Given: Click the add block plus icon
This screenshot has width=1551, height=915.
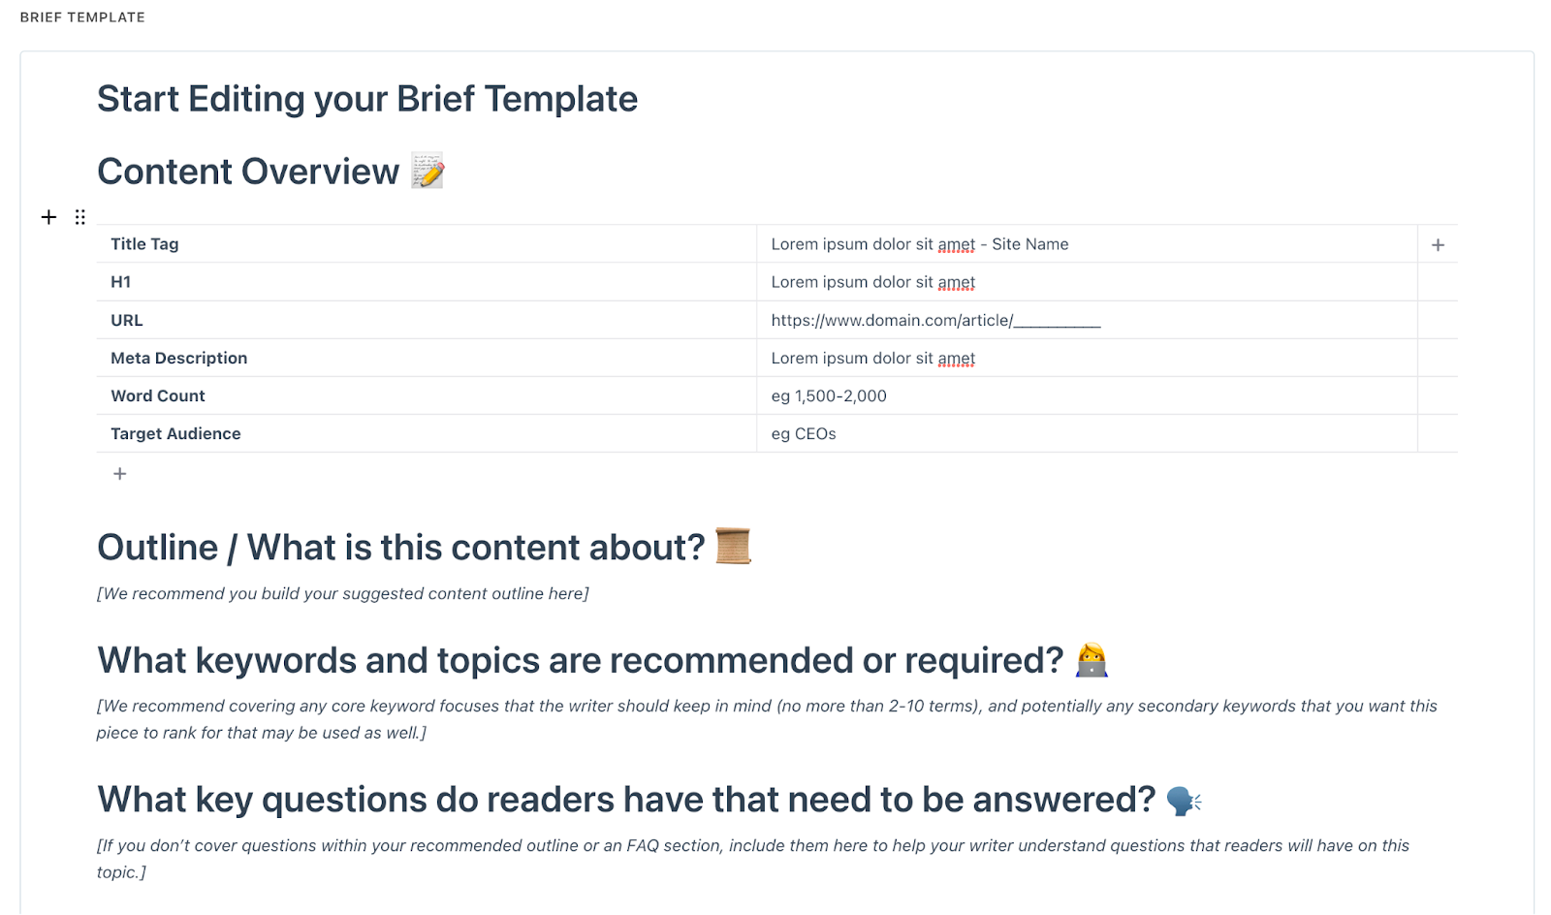Looking at the screenshot, I should [48, 217].
